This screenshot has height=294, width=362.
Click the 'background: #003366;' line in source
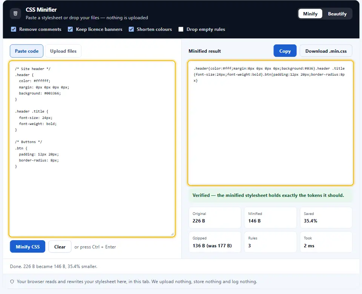[40, 93]
